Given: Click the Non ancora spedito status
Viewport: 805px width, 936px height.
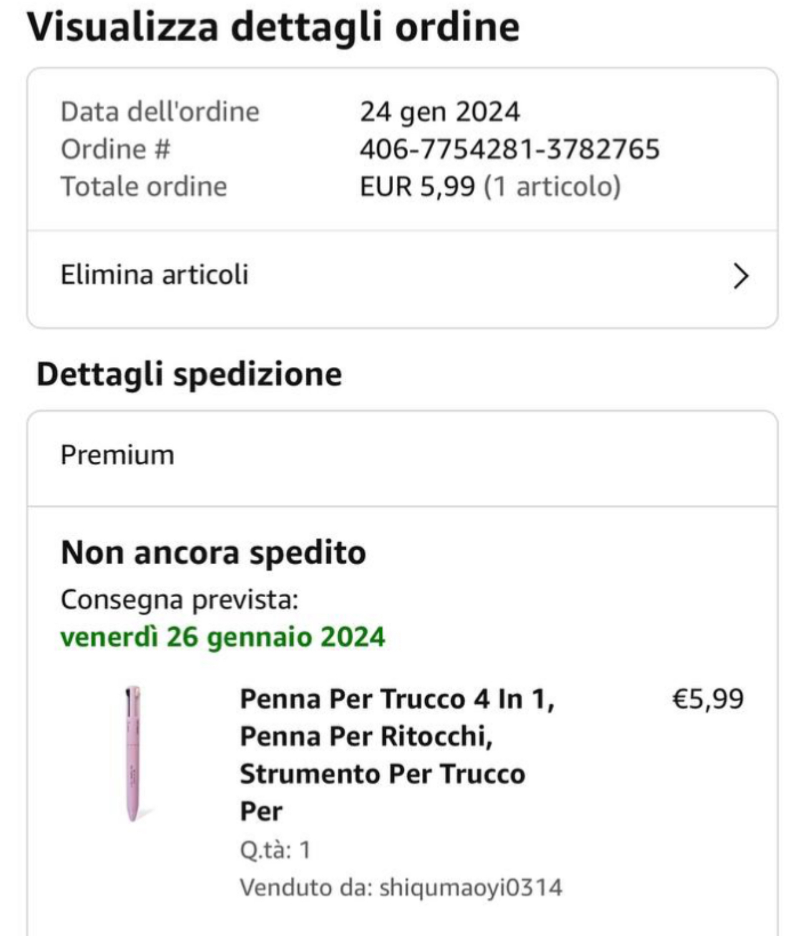Looking at the screenshot, I should pos(213,553).
